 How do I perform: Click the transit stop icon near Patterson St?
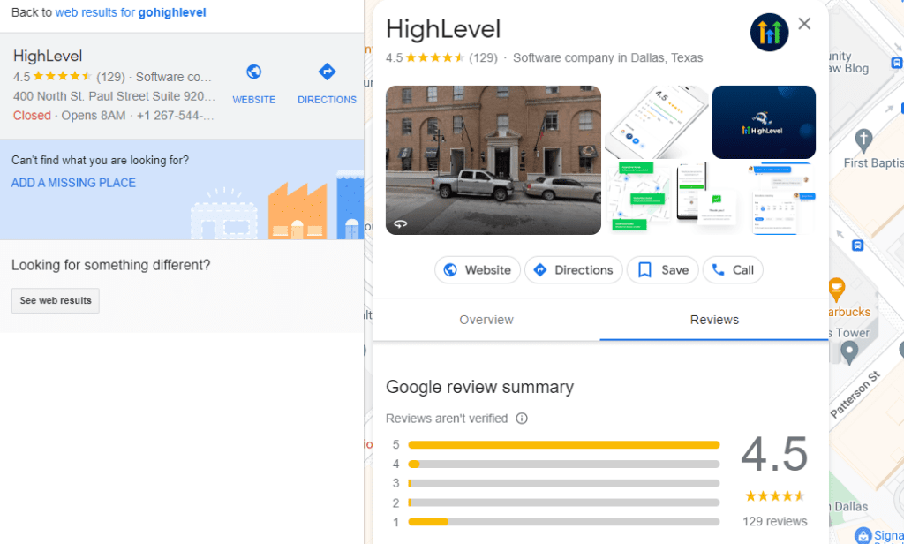(x=857, y=246)
